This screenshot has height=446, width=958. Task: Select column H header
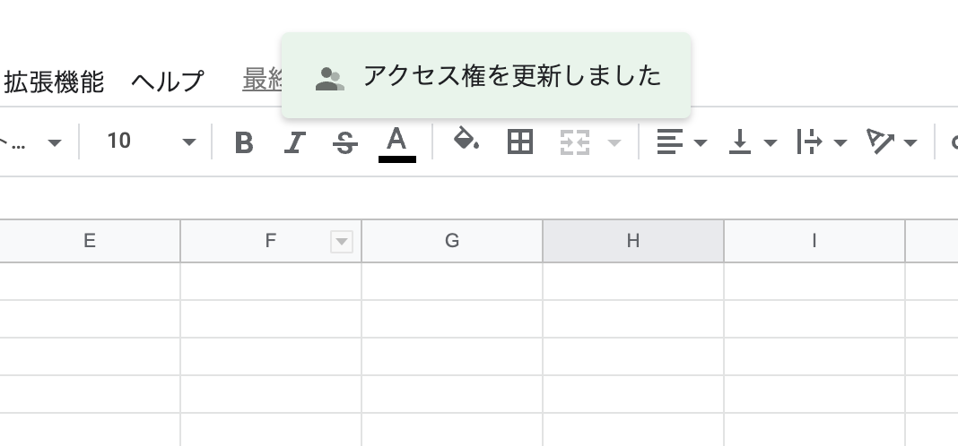click(x=633, y=241)
